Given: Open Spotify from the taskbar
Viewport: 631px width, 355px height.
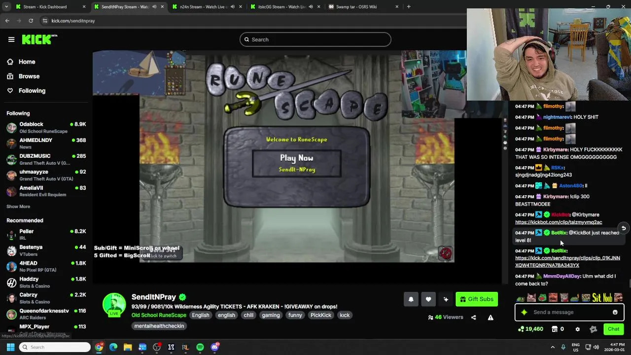Looking at the screenshot, I should pyautogui.click(x=200, y=347).
